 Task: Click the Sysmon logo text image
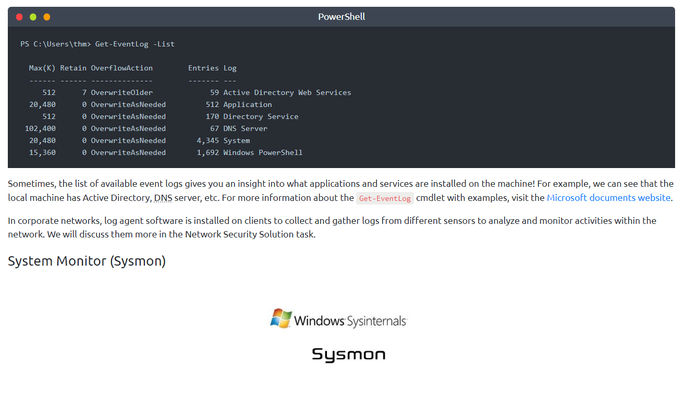(x=348, y=355)
